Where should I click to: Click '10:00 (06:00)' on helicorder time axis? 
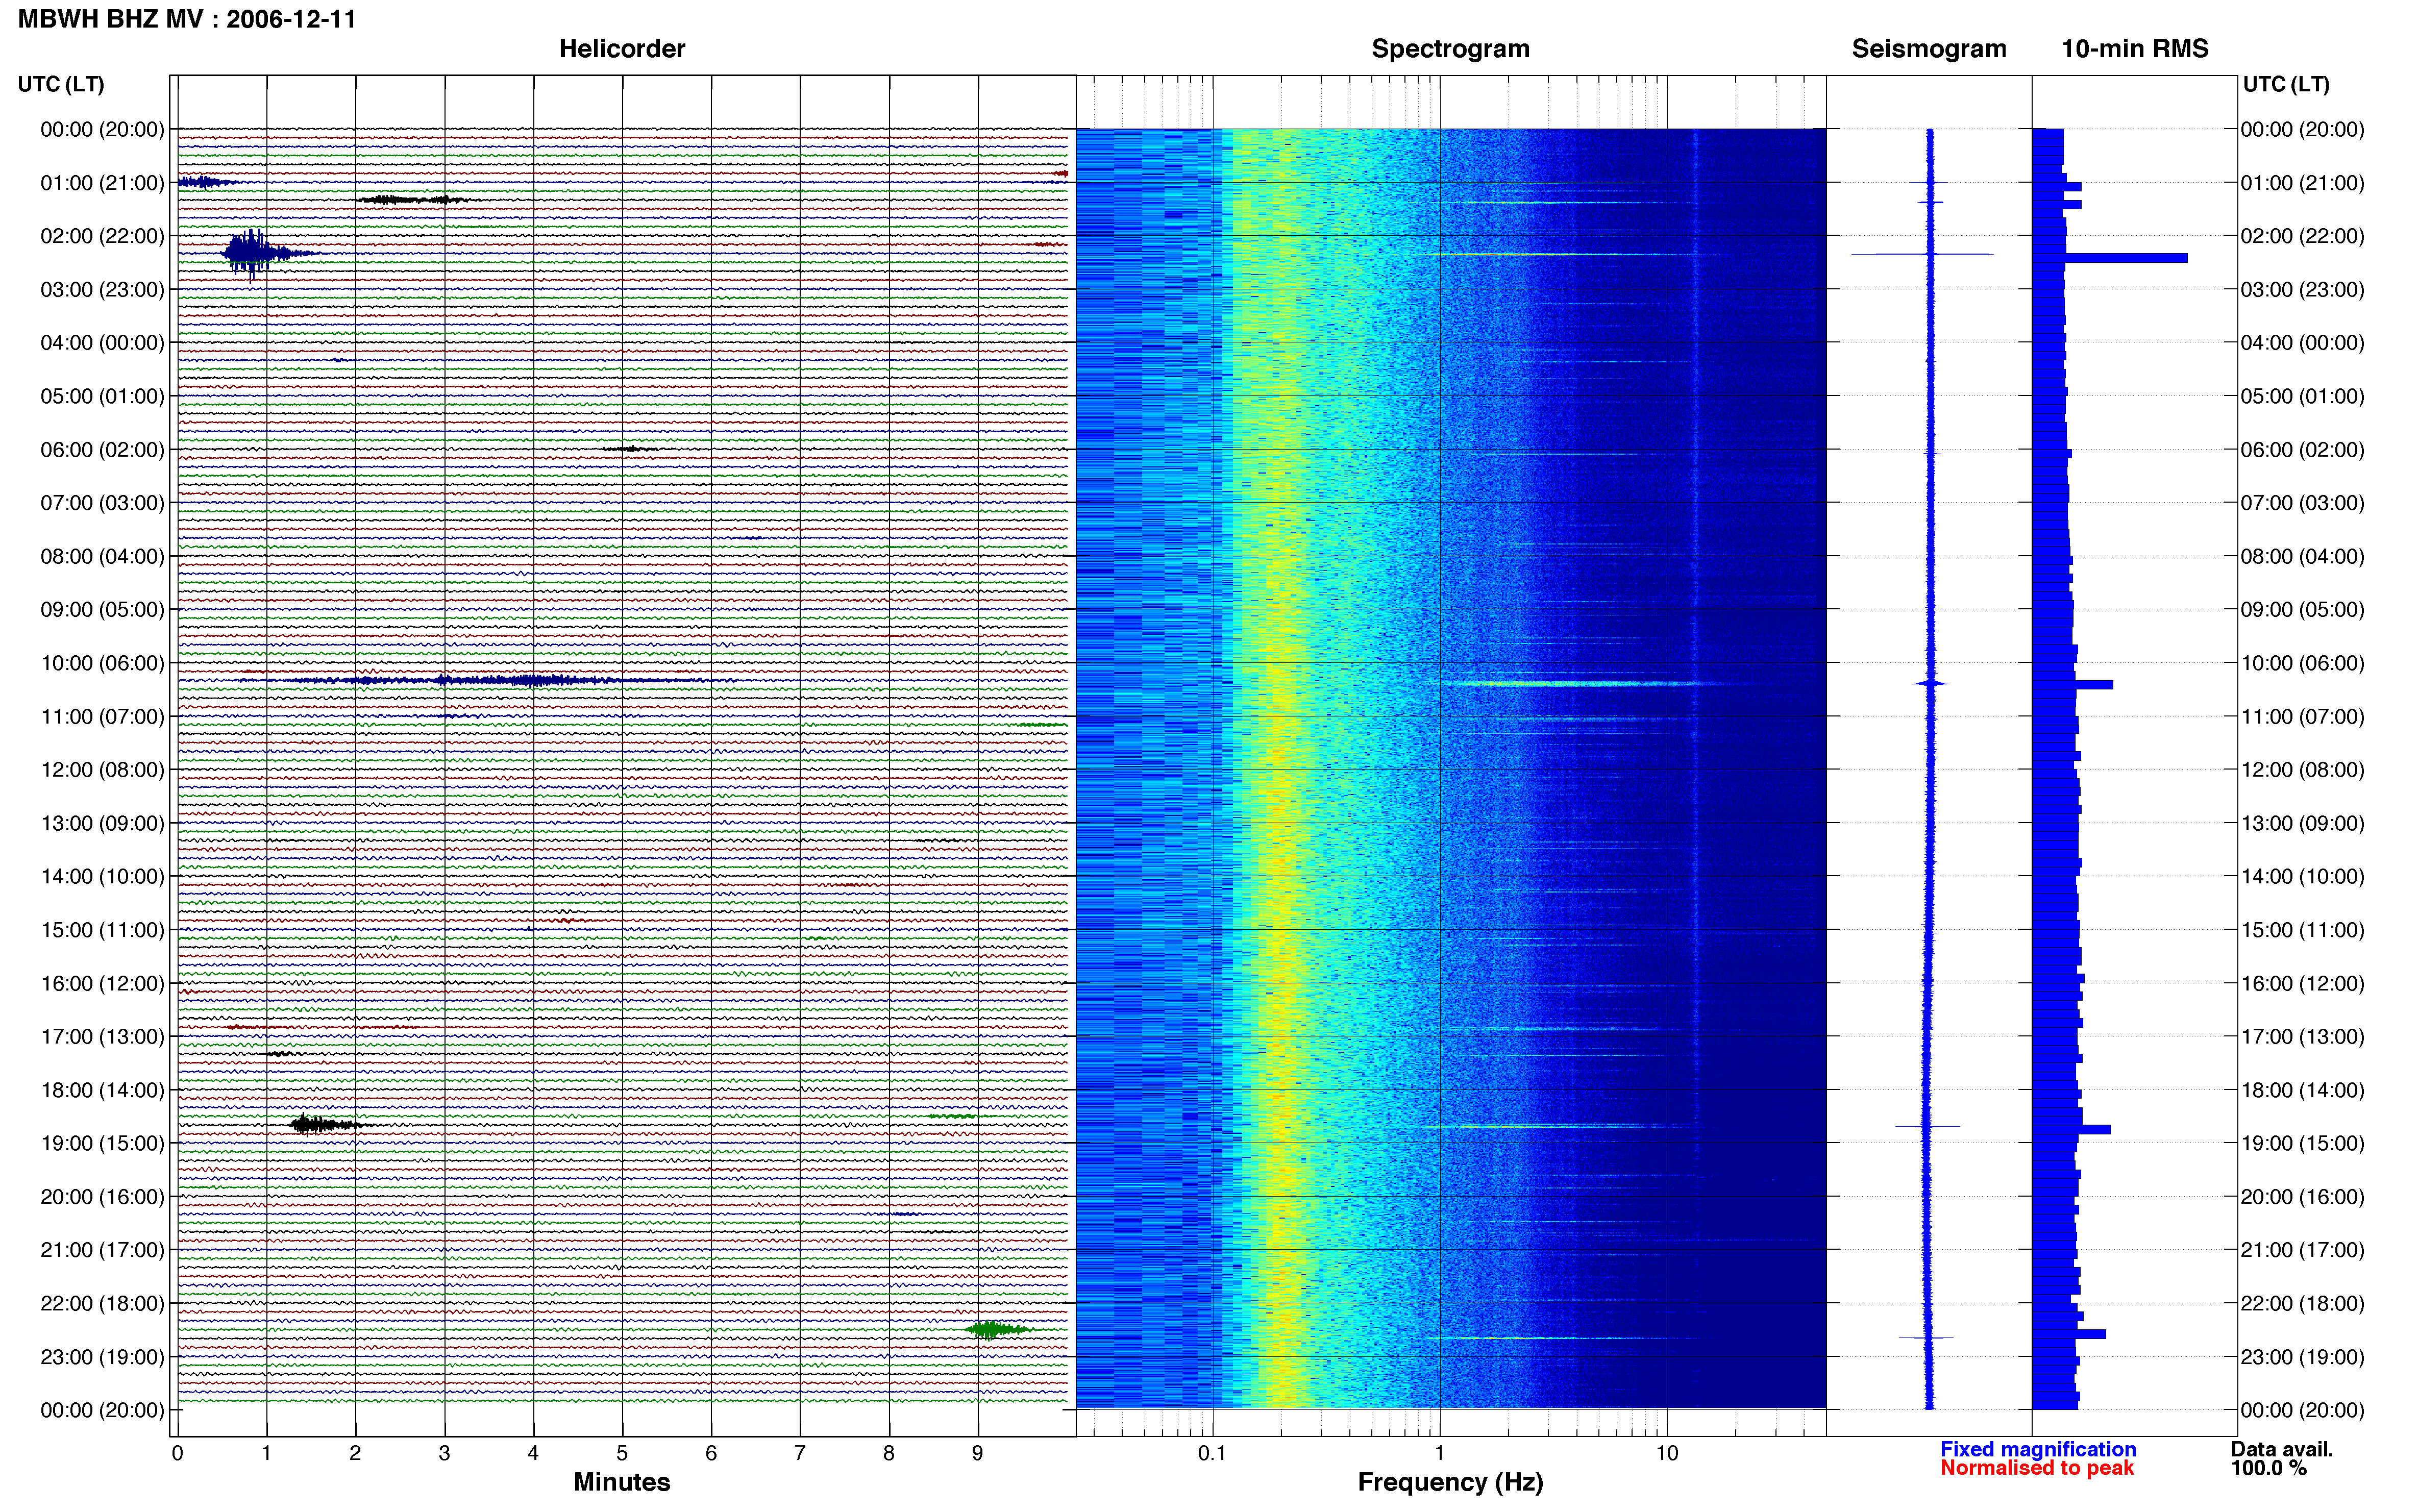[x=102, y=663]
